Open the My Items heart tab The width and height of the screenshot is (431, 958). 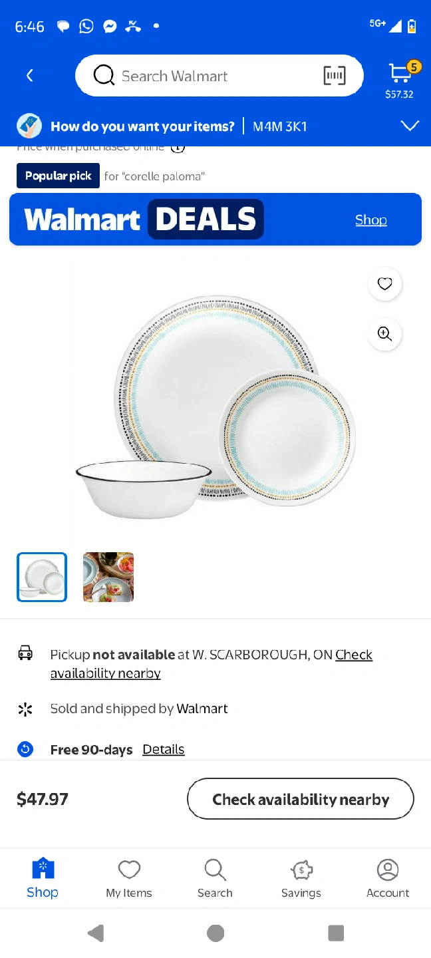click(x=129, y=879)
